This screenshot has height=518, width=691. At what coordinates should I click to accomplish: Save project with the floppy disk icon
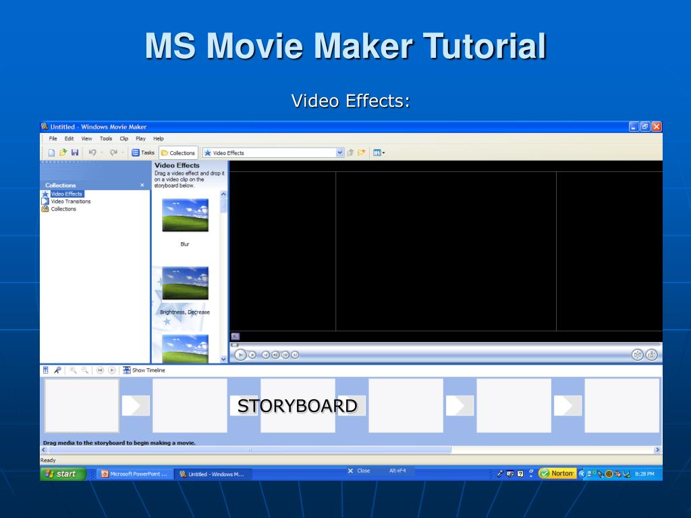click(x=75, y=152)
